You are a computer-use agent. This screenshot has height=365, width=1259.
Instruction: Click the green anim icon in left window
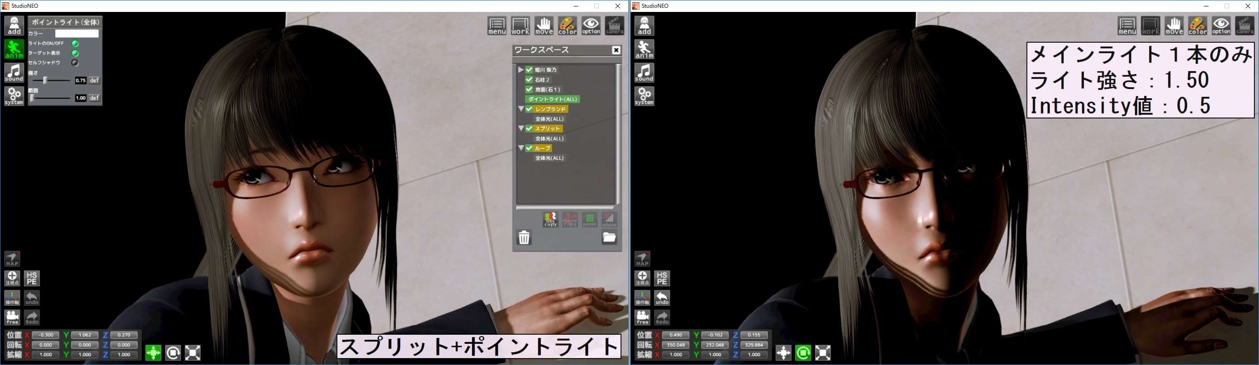14,49
